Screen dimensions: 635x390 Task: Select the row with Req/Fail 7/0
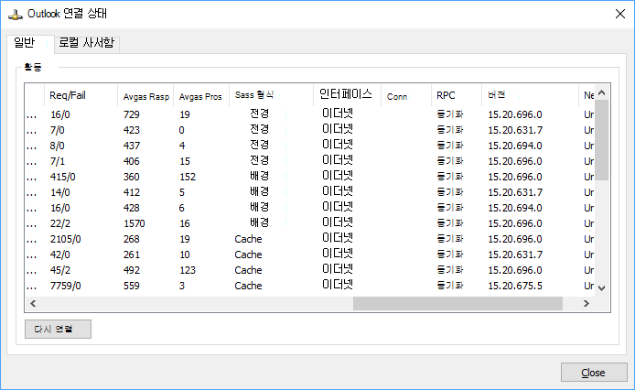tap(310, 130)
